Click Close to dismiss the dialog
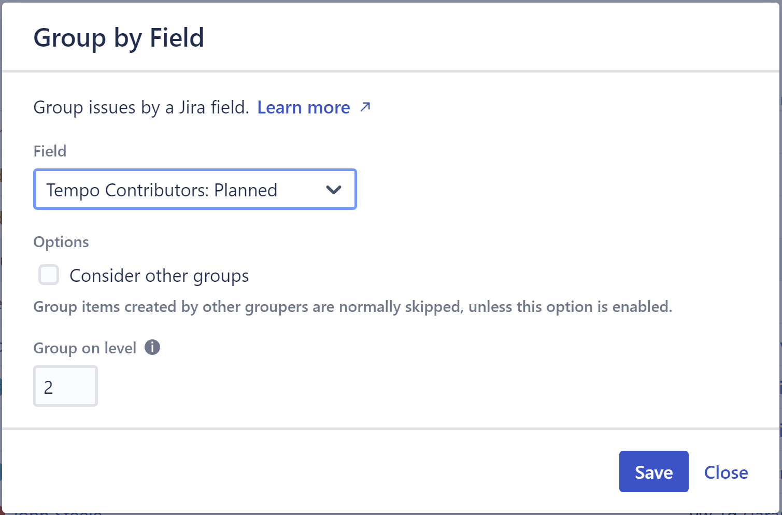 point(726,472)
